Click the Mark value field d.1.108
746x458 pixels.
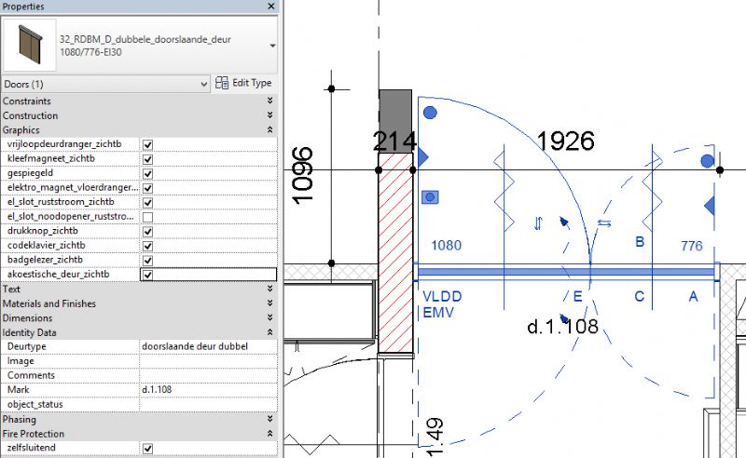click(207, 390)
